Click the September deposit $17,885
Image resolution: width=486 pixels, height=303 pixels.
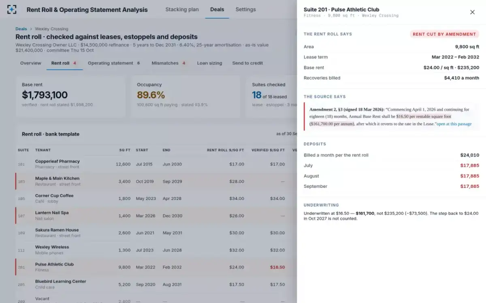click(470, 186)
